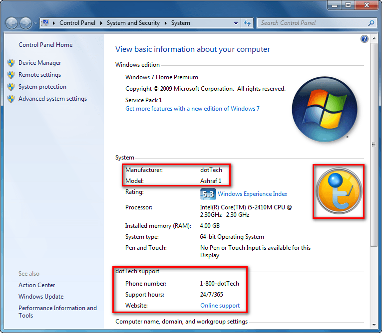Click the dotTech manufacturer value

click(x=211, y=170)
